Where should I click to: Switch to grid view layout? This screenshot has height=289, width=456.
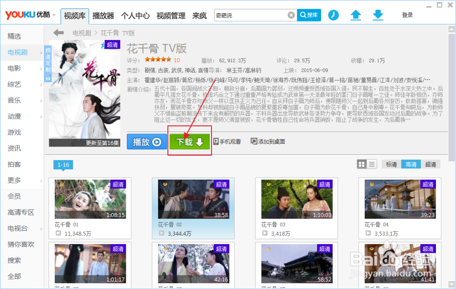tap(362, 164)
